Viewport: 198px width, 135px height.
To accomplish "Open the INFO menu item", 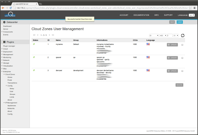I will click(x=157, y=15).
